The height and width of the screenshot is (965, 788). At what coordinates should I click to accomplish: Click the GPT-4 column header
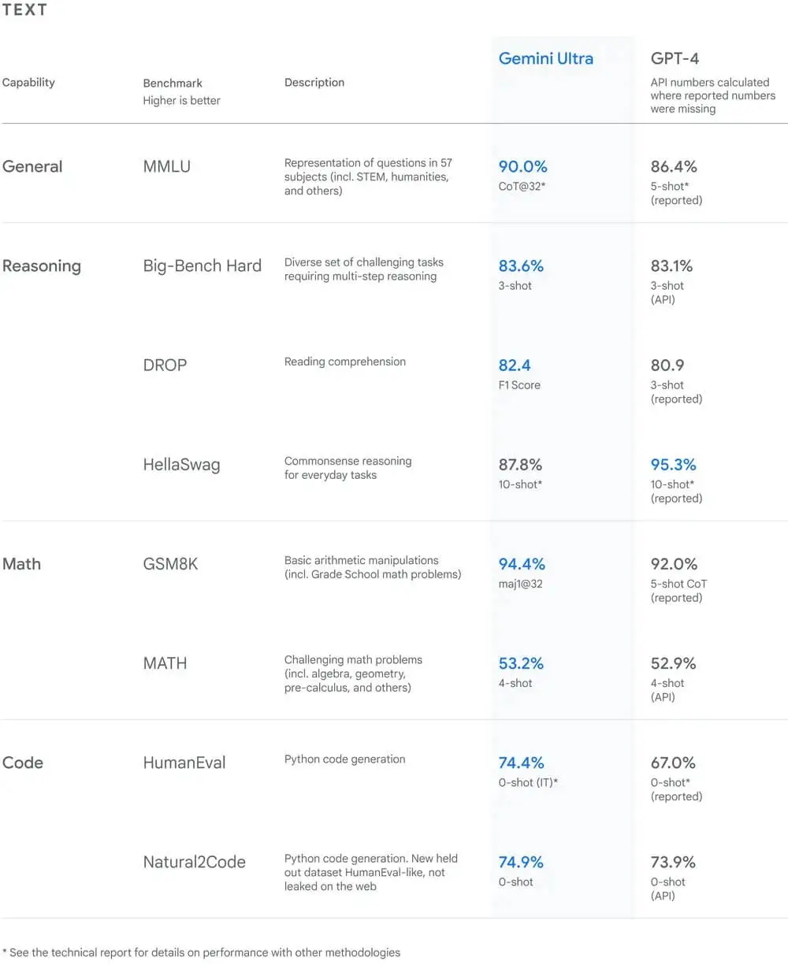675,58
